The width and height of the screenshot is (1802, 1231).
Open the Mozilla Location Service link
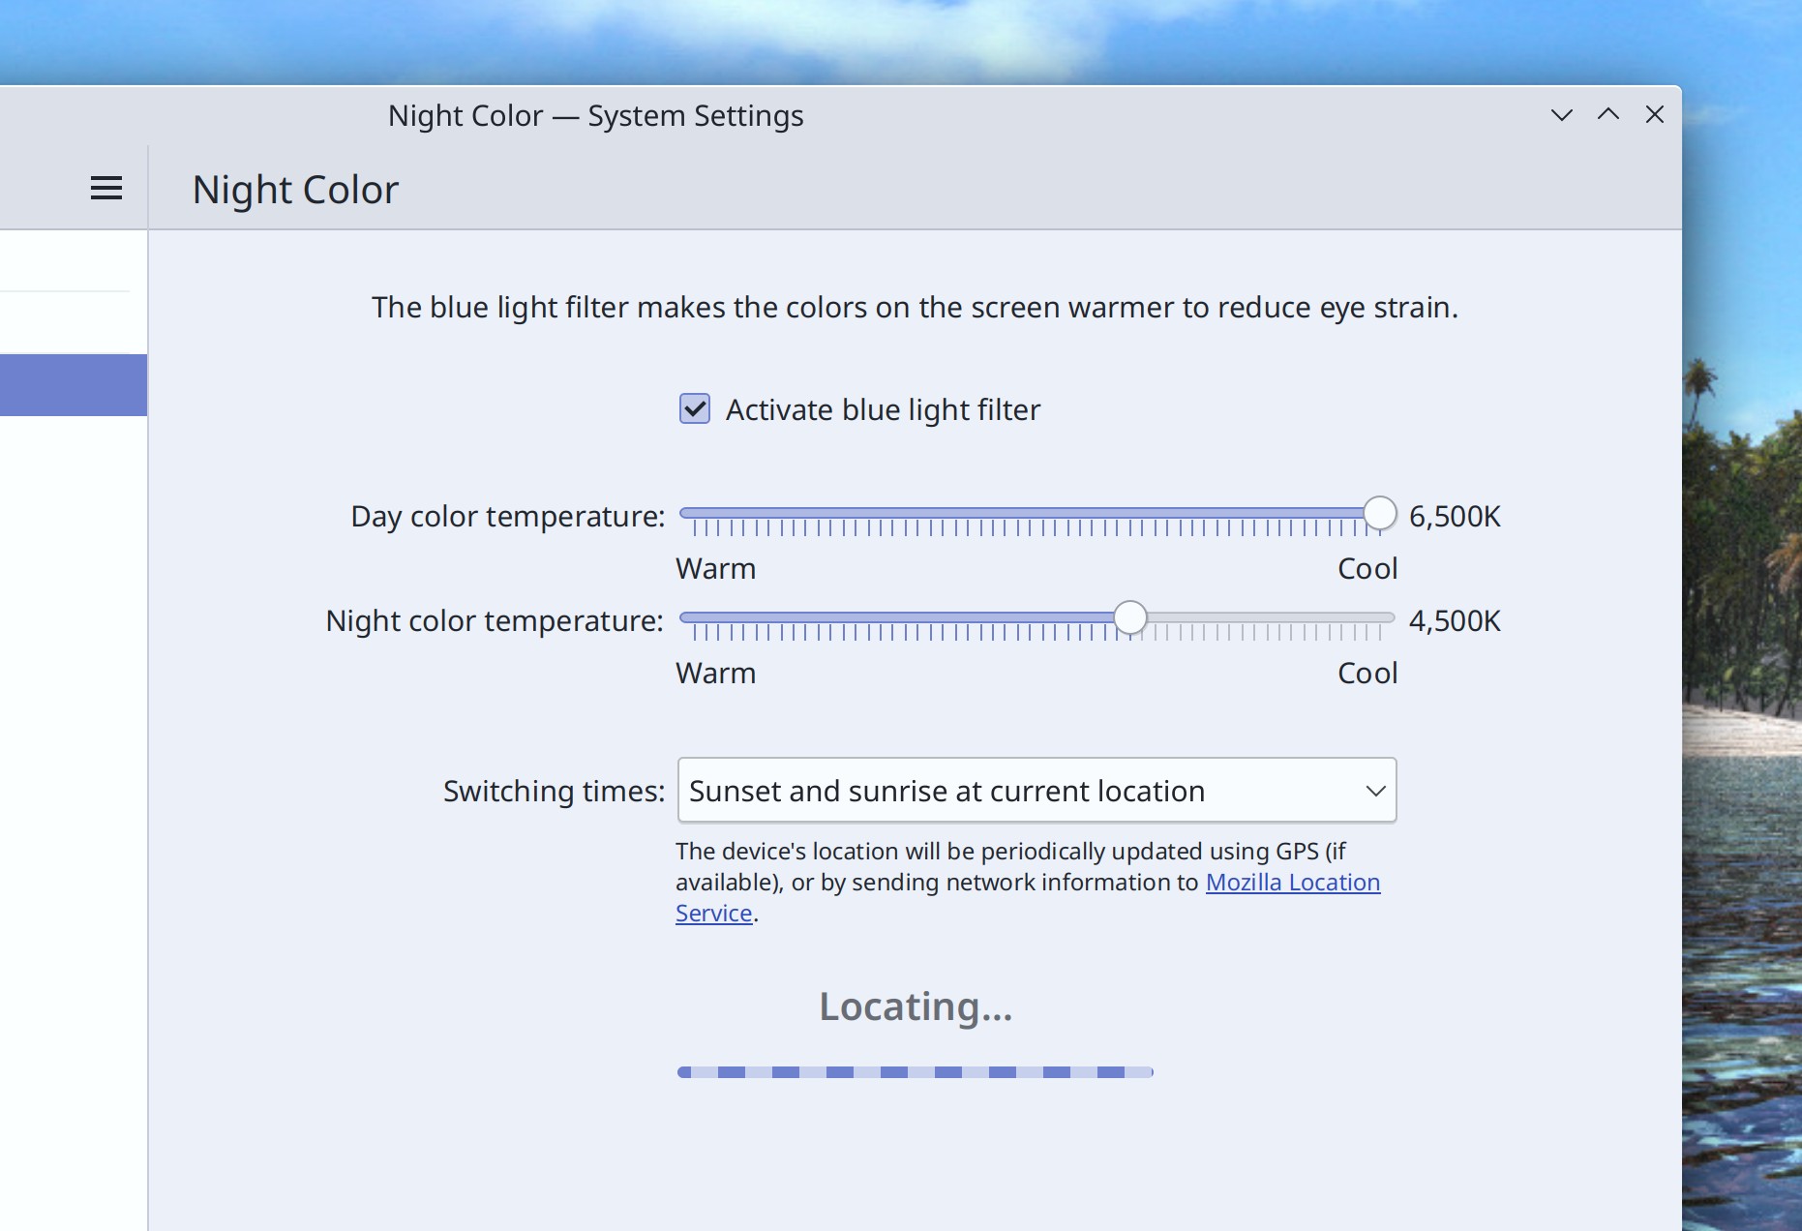pos(1293,883)
